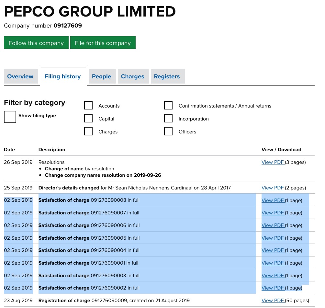This screenshot has height=308, width=325.
Task: Open the Registers tab
Action: (x=167, y=76)
